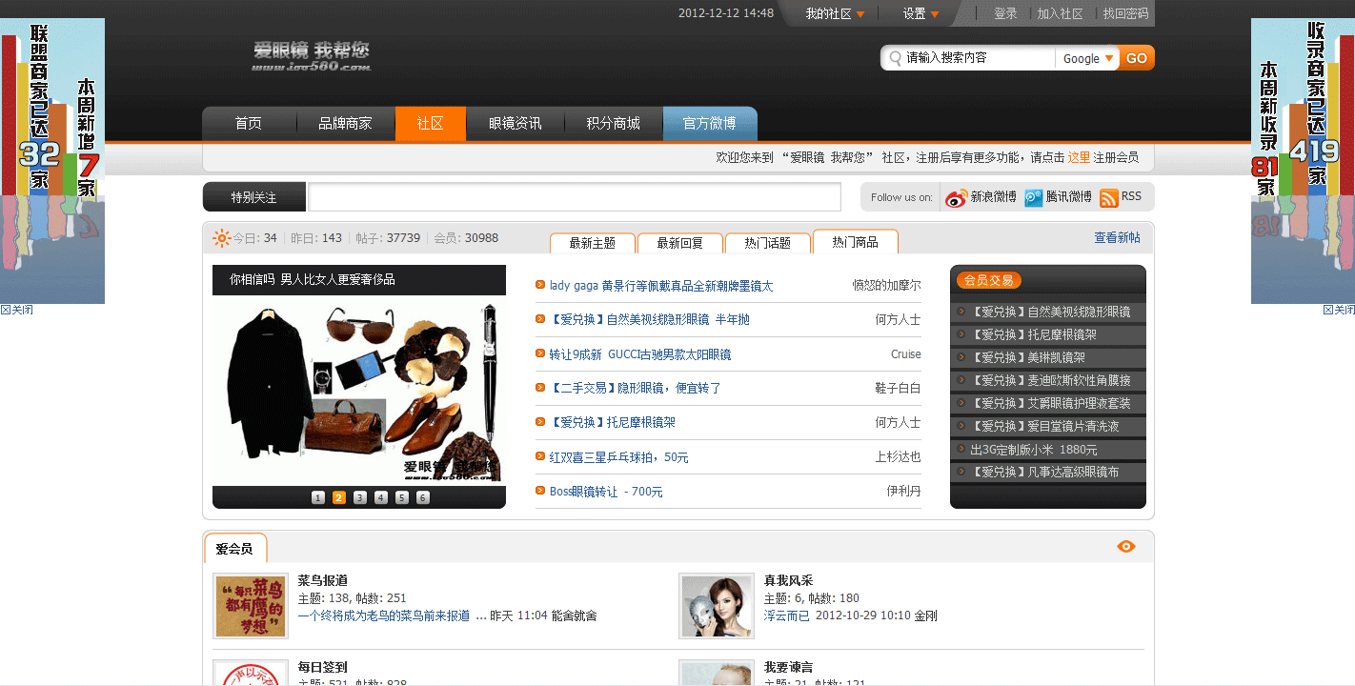
Task: Close the left side advertisement banner
Action: [16, 310]
